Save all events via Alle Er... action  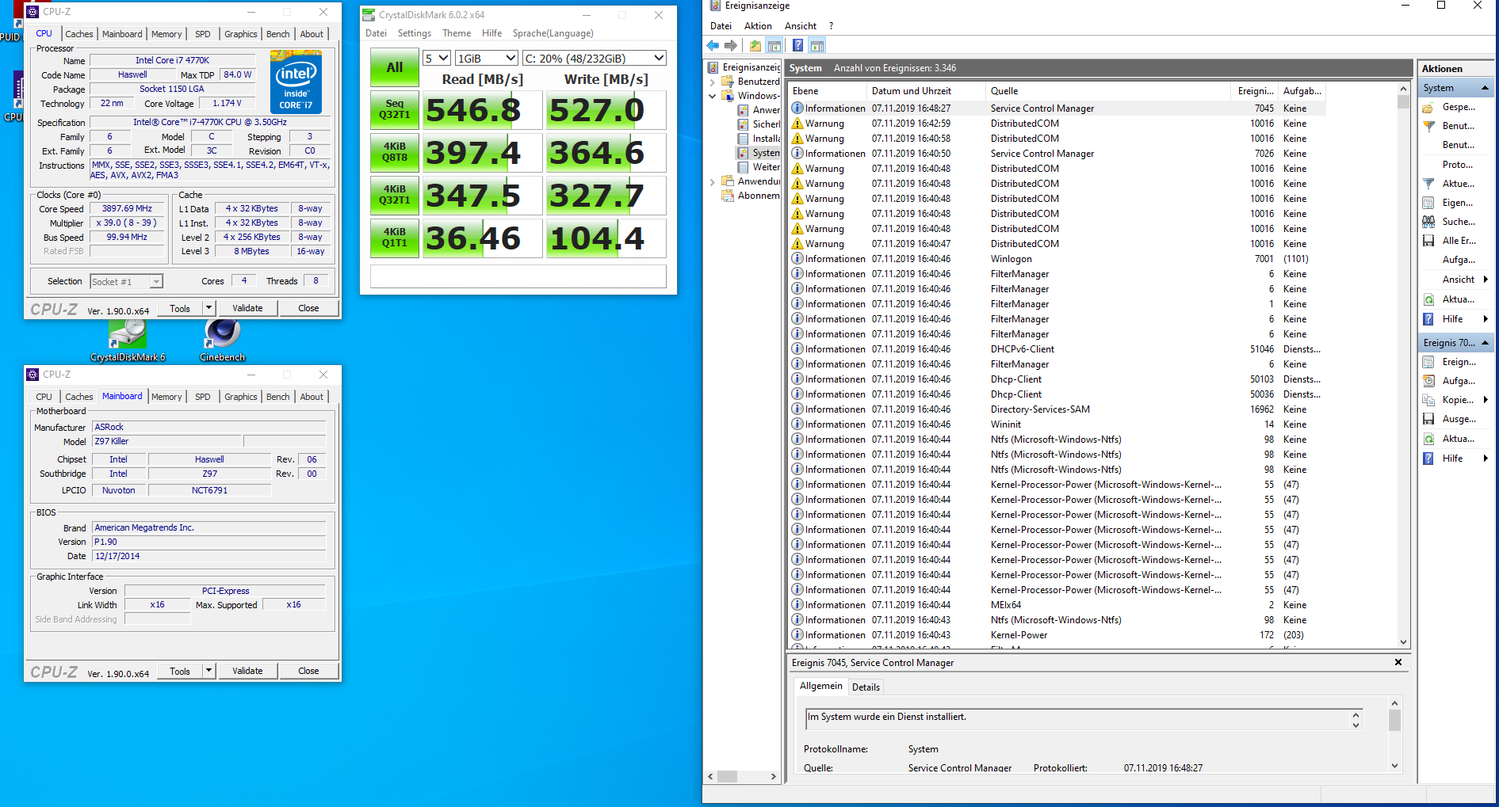pyautogui.click(x=1459, y=241)
